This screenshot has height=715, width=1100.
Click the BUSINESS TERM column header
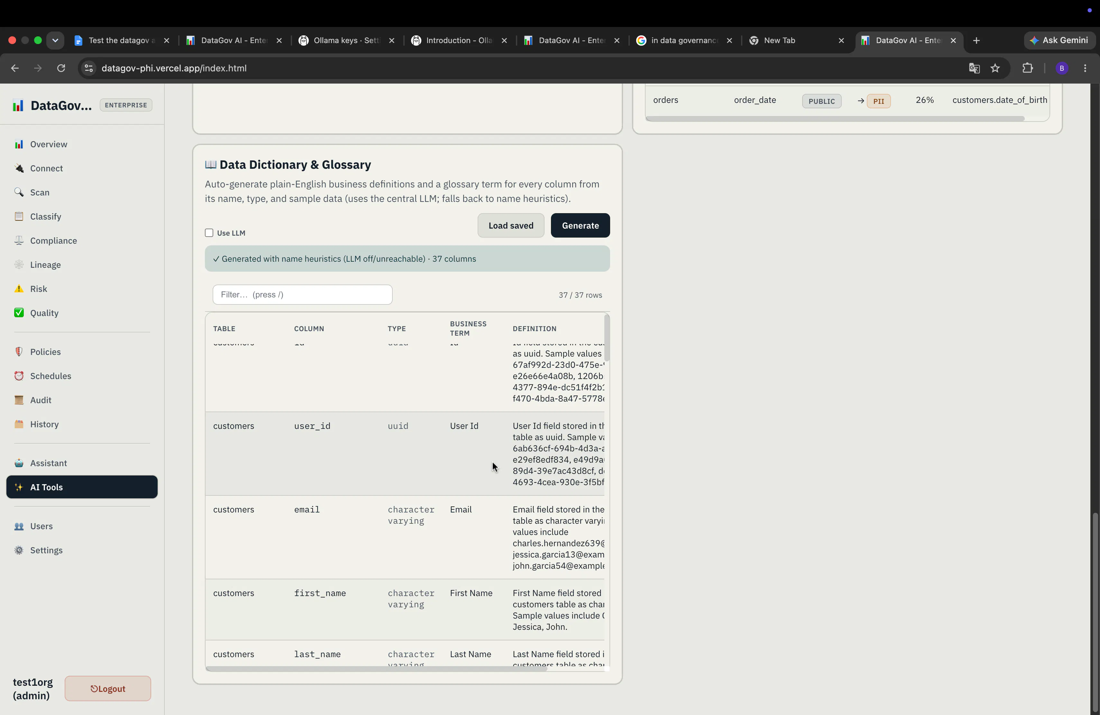click(x=468, y=328)
